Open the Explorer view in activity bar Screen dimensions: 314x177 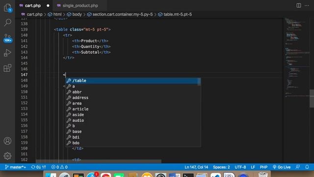click(8, 8)
